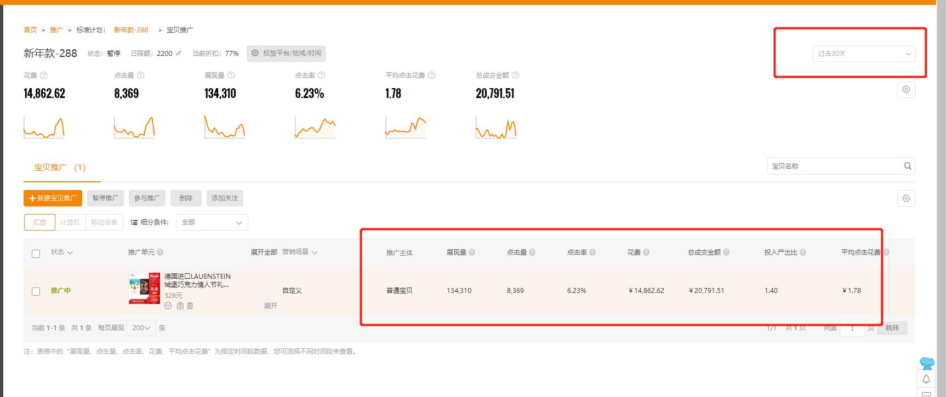Click the 投入产出比 value 1.40

click(x=771, y=291)
